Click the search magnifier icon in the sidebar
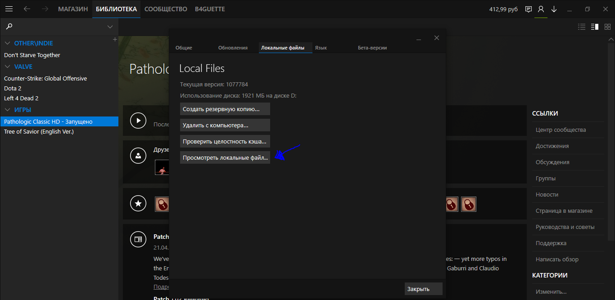Image resolution: width=615 pixels, height=300 pixels. [9, 27]
